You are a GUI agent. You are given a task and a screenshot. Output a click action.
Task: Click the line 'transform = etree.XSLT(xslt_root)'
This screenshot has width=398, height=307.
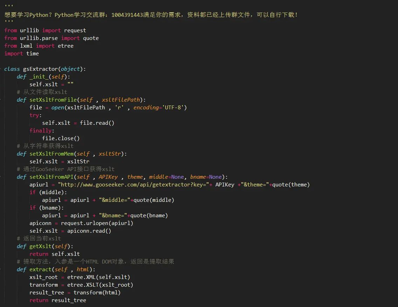[x=81, y=285]
